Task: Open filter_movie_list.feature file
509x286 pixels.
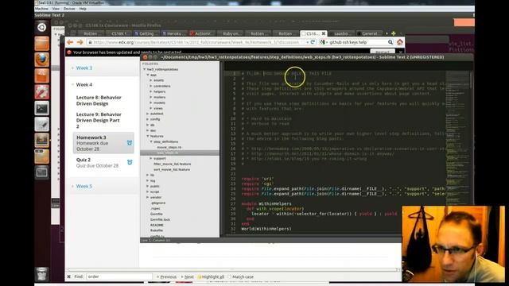Action: 172,164
